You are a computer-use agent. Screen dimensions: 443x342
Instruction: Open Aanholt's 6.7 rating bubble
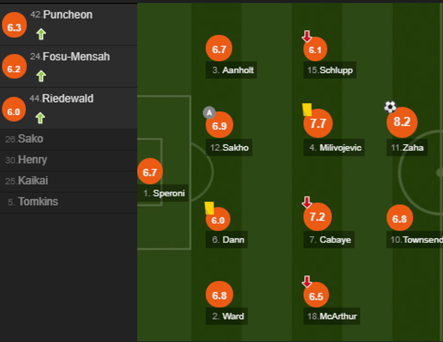point(219,49)
